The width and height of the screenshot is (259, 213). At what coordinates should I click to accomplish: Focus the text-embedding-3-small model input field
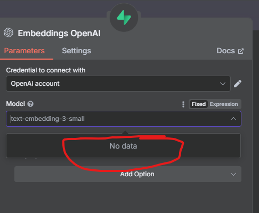click(124, 119)
